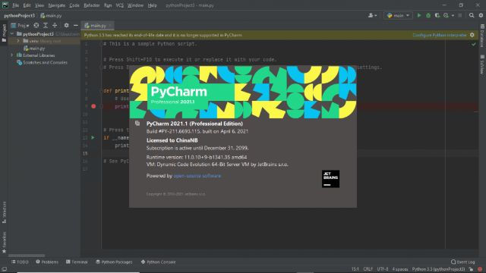Click the JetBrains logo in About dialog
486x273 pixels.
pyautogui.click(x=330, y=179)
